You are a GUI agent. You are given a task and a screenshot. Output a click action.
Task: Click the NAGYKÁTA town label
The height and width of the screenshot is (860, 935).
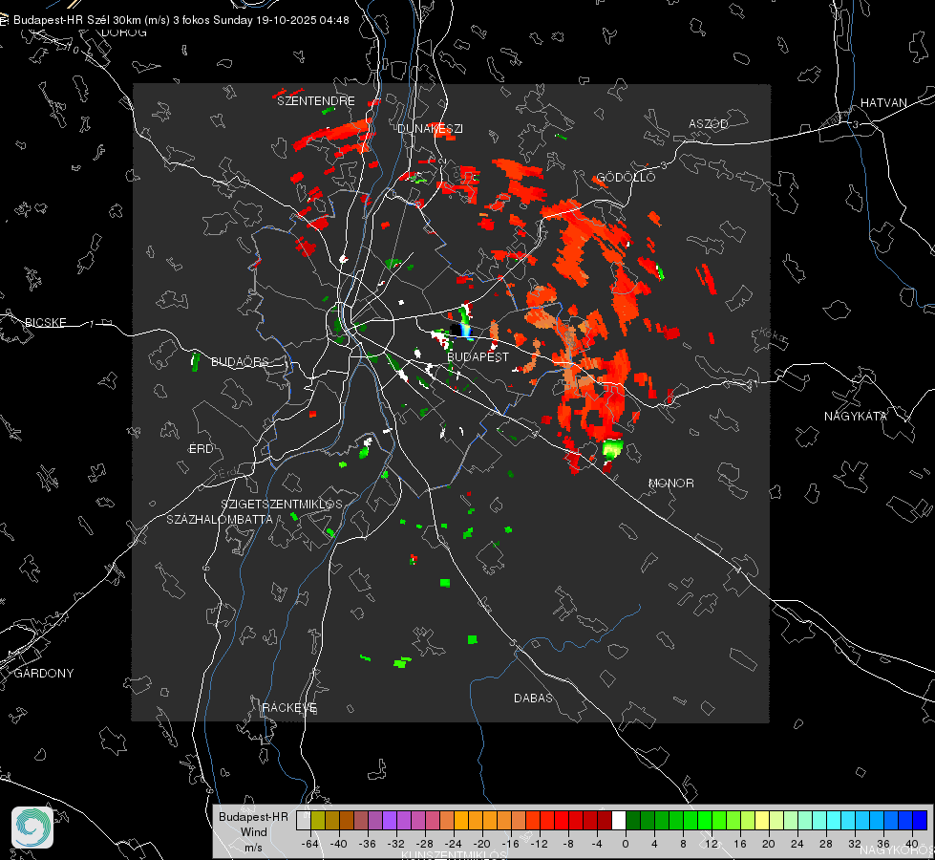tap(856, 416)
